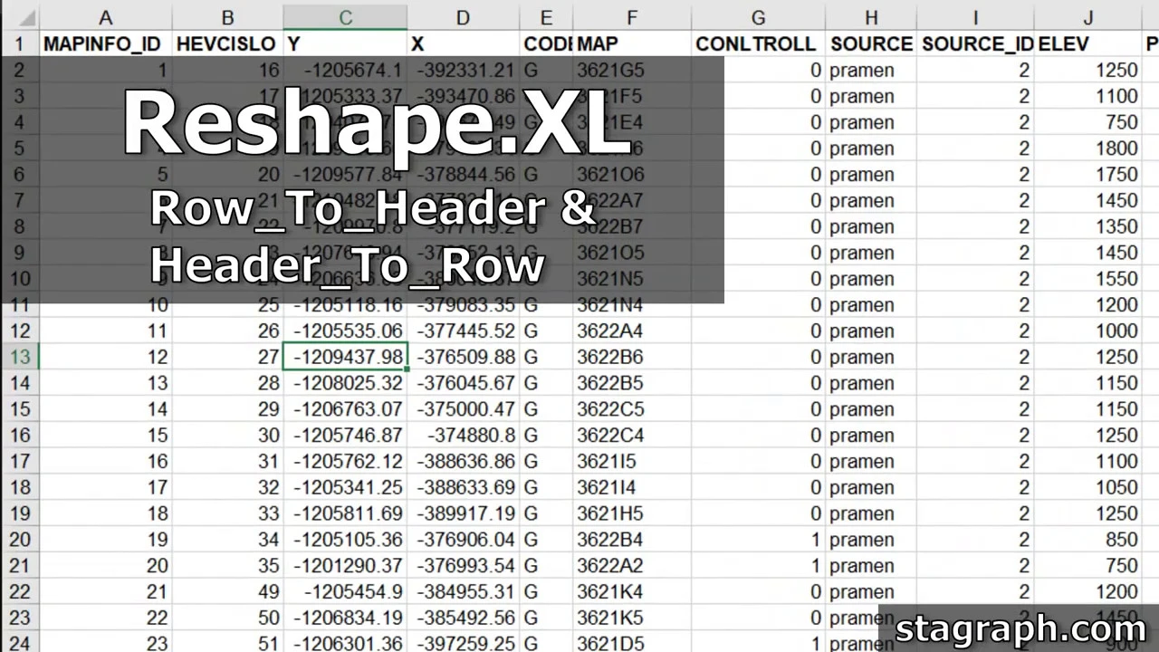
Task: Click the HEVCISLO header cell
Action: 227,43
